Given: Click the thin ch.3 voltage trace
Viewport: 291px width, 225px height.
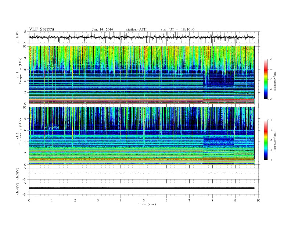Looking at the screenshot, I should tap(141, 173).
